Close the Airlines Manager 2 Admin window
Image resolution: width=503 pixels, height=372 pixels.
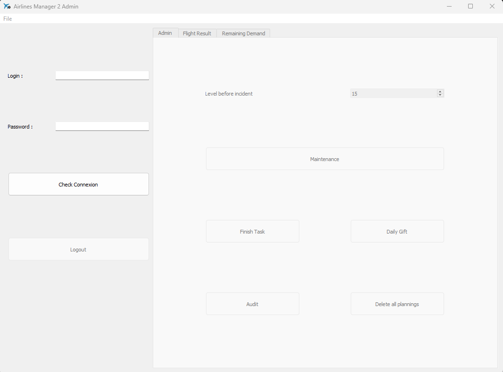(x=492, y=7)
